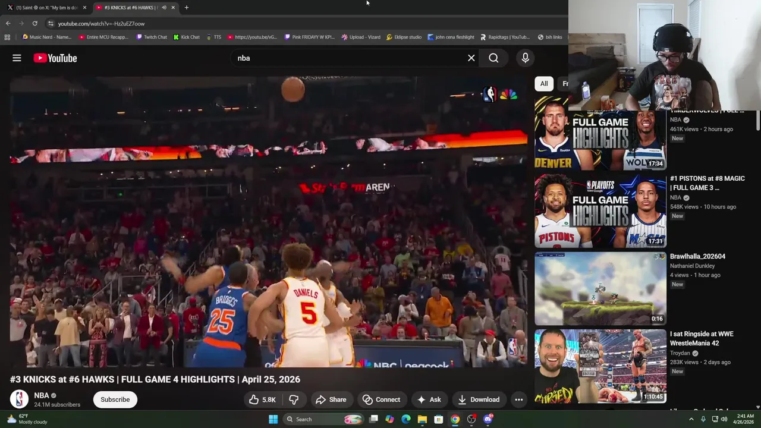The image size is (761, 428).
Task: Open the Chrome apps grid icon
Action: click(x=7, y=37)
